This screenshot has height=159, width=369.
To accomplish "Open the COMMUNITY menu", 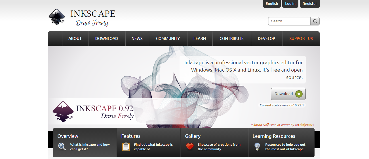I will [x=168, y=38].
